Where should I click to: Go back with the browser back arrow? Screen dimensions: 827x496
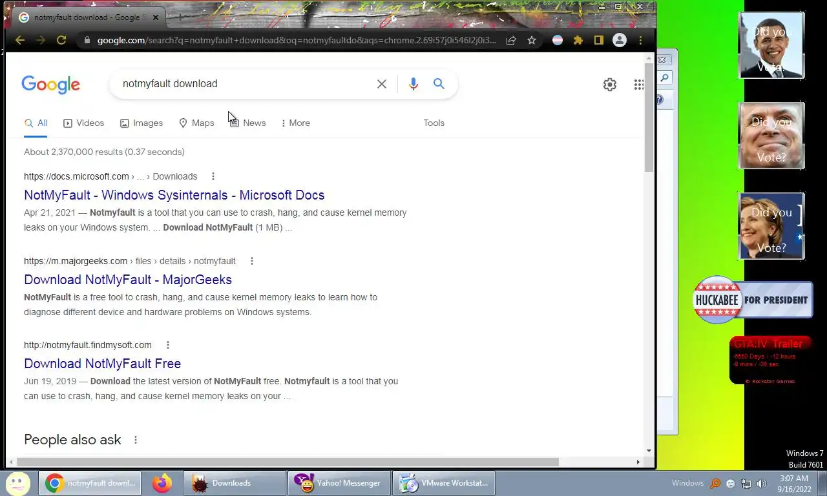pos(20,40)
